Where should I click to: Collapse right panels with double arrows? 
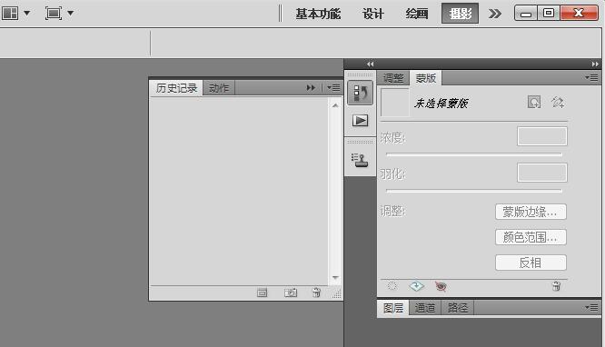coord(595,64)
